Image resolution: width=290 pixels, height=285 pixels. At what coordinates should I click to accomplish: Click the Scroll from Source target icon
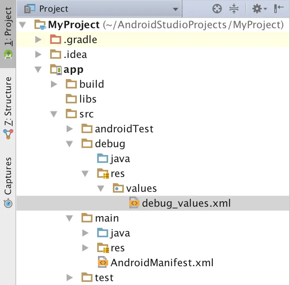[216, 9]
